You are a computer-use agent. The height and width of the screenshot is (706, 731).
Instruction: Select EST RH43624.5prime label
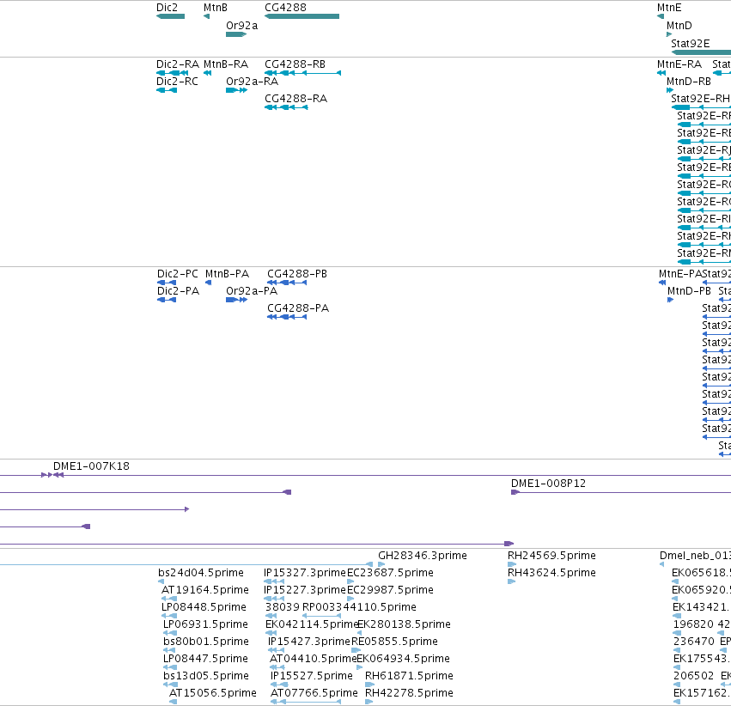551,573
